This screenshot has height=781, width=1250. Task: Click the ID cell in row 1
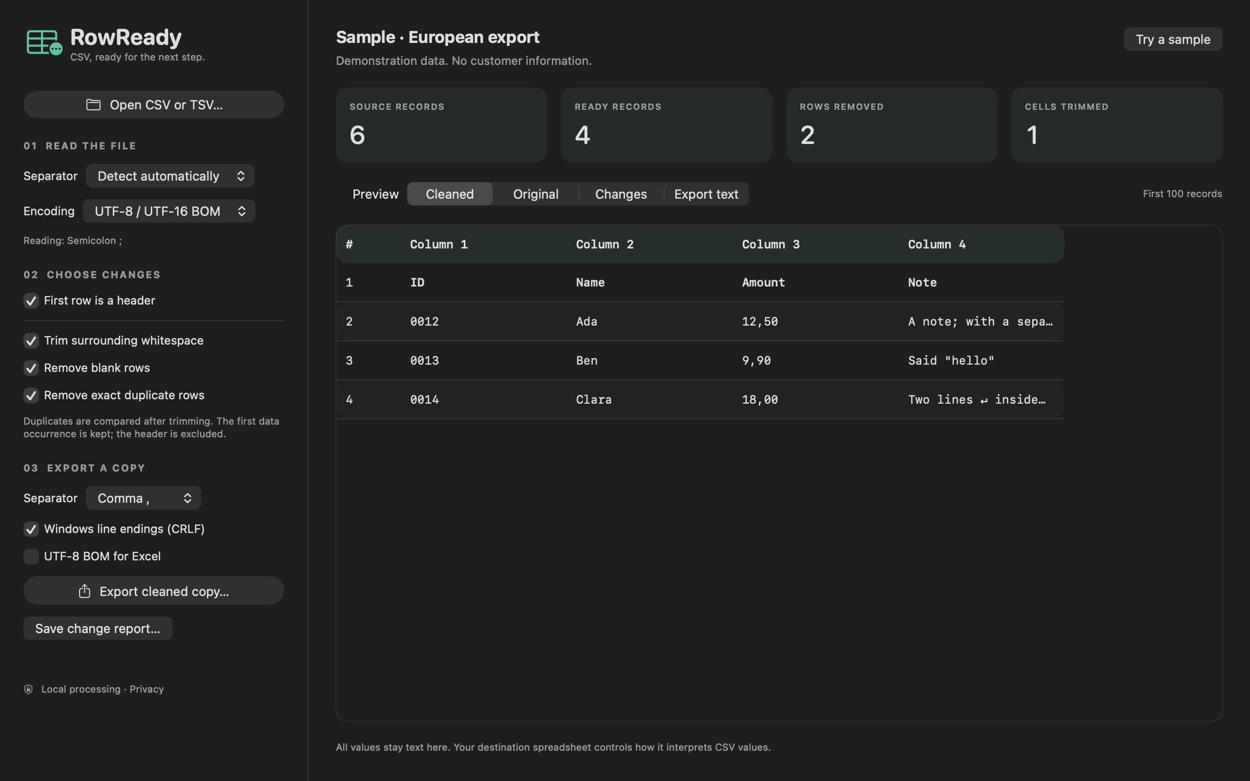coord(417,283)
